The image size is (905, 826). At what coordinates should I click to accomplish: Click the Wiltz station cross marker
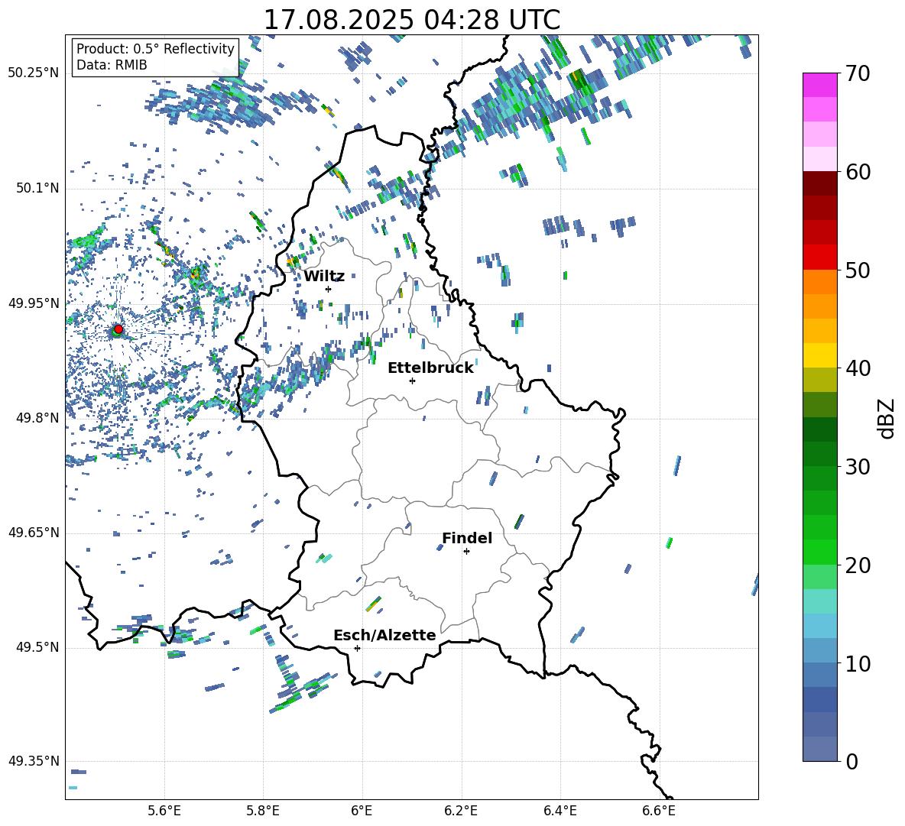click(x=329, y=289)
